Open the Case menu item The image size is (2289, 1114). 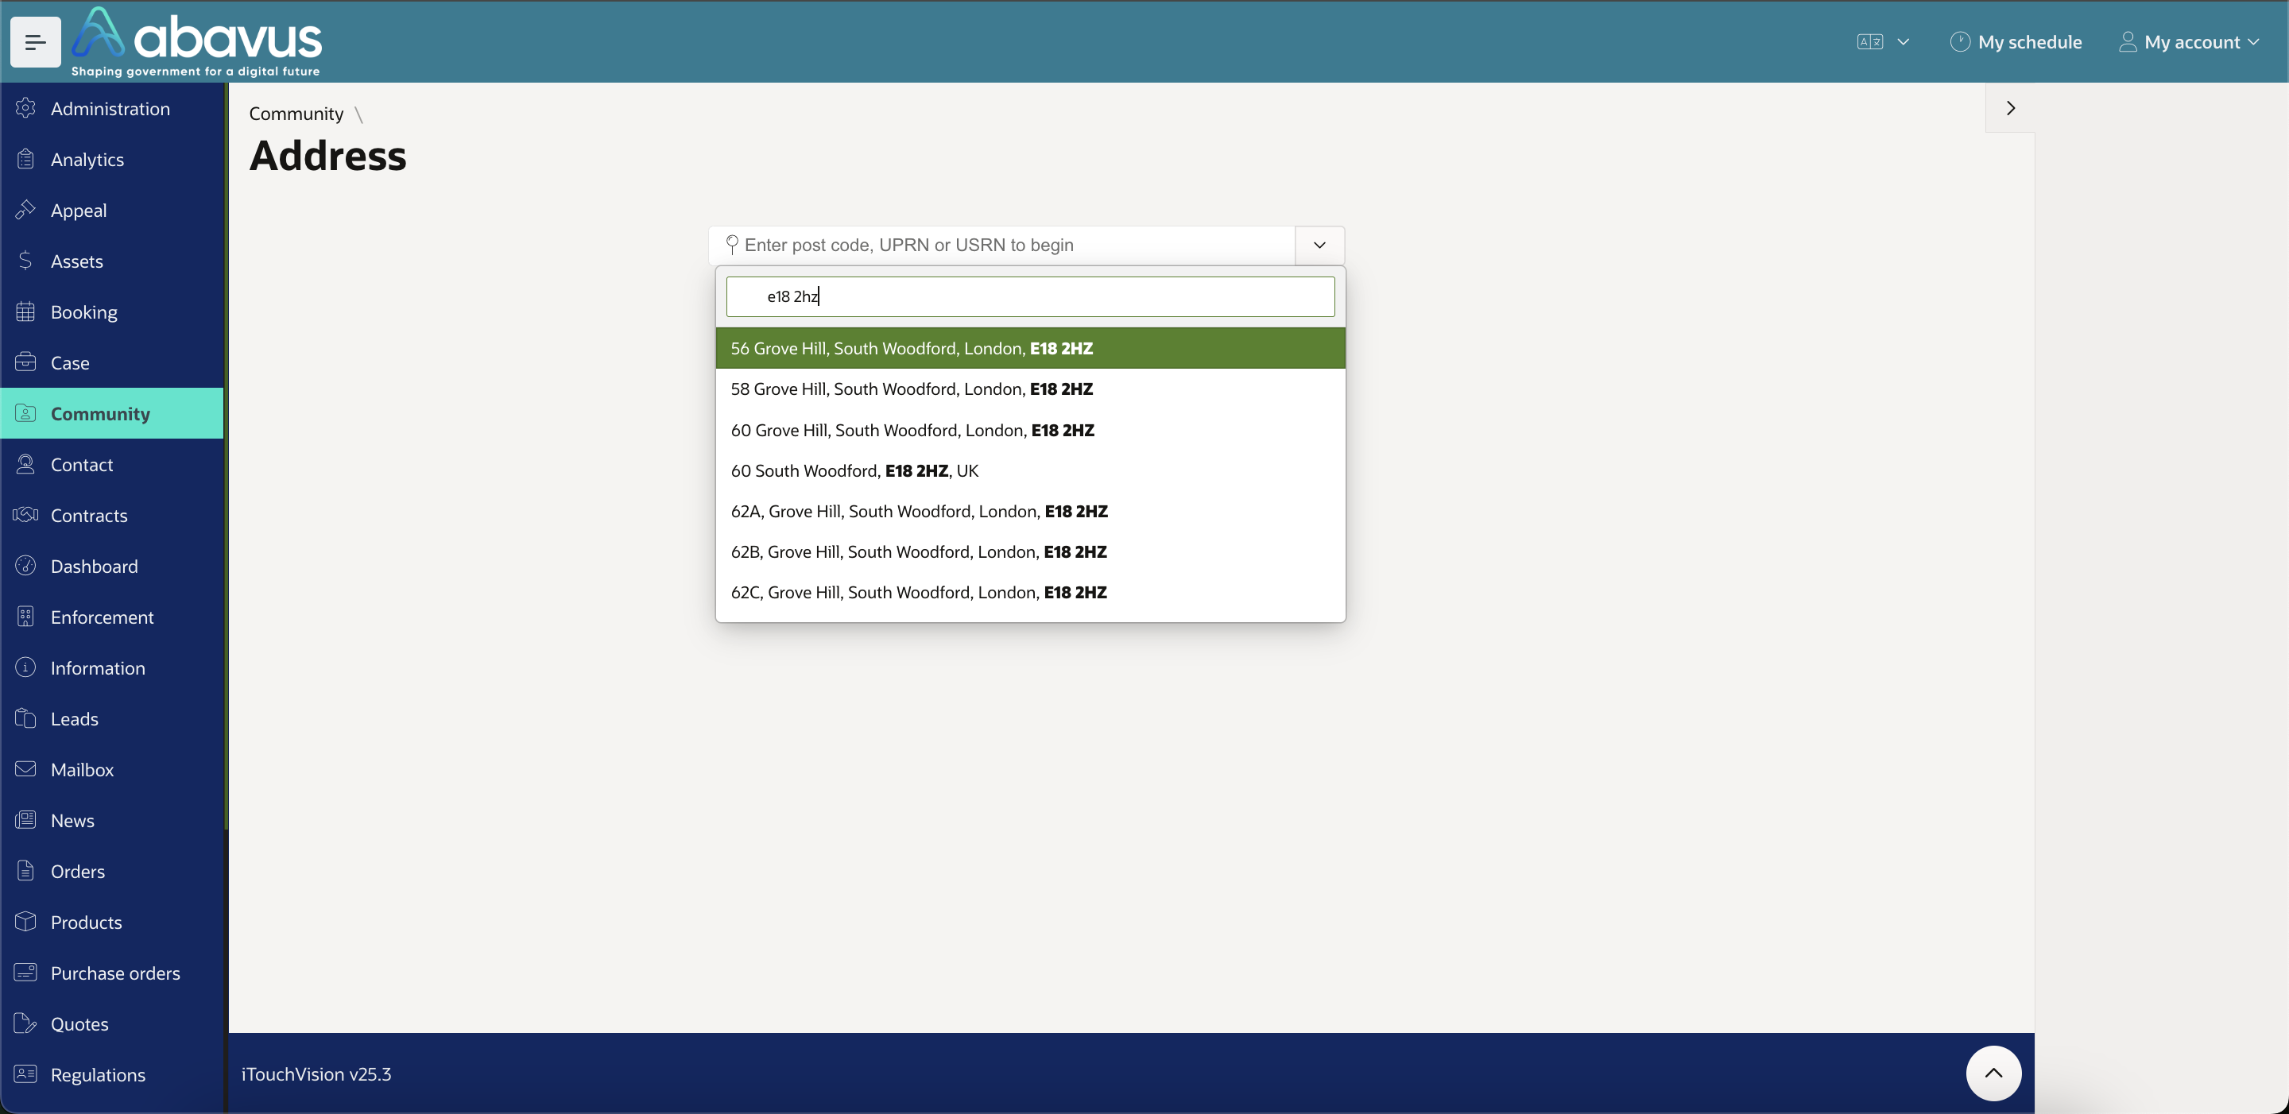(112, 362)
